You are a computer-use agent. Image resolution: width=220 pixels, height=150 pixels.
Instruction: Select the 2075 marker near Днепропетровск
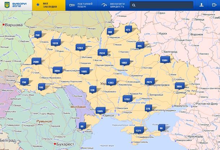[x=150, y=82]
